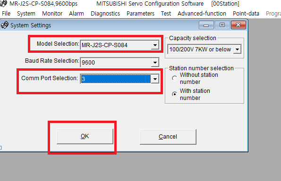This screenshot has width=281, height=181.
Task: Open the Test menu
Action: pyautogui.click(x=166, y=13)
